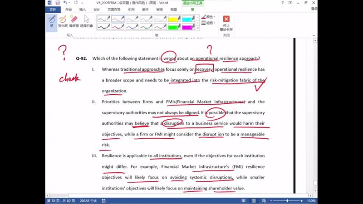Screen dimensions: 363x204
Task: Click the 130% zoom level
Action: (x=311, y=201)
